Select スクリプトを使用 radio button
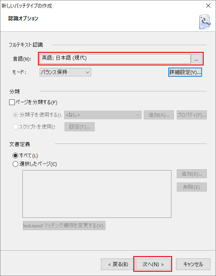 [15, 127]
